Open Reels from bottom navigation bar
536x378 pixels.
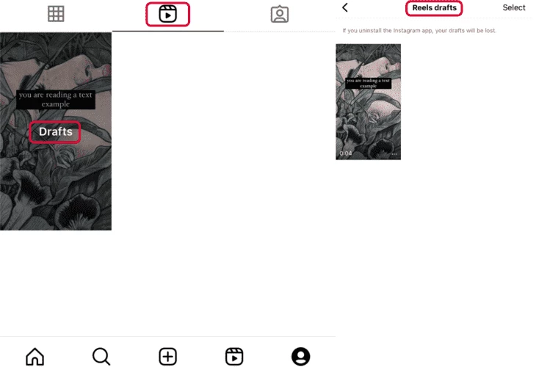pyautogui.click(x=234, y=357)
